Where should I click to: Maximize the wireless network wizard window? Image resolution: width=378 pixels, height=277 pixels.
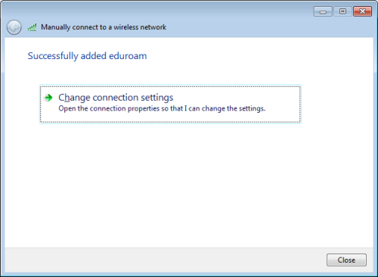(342, 11)
